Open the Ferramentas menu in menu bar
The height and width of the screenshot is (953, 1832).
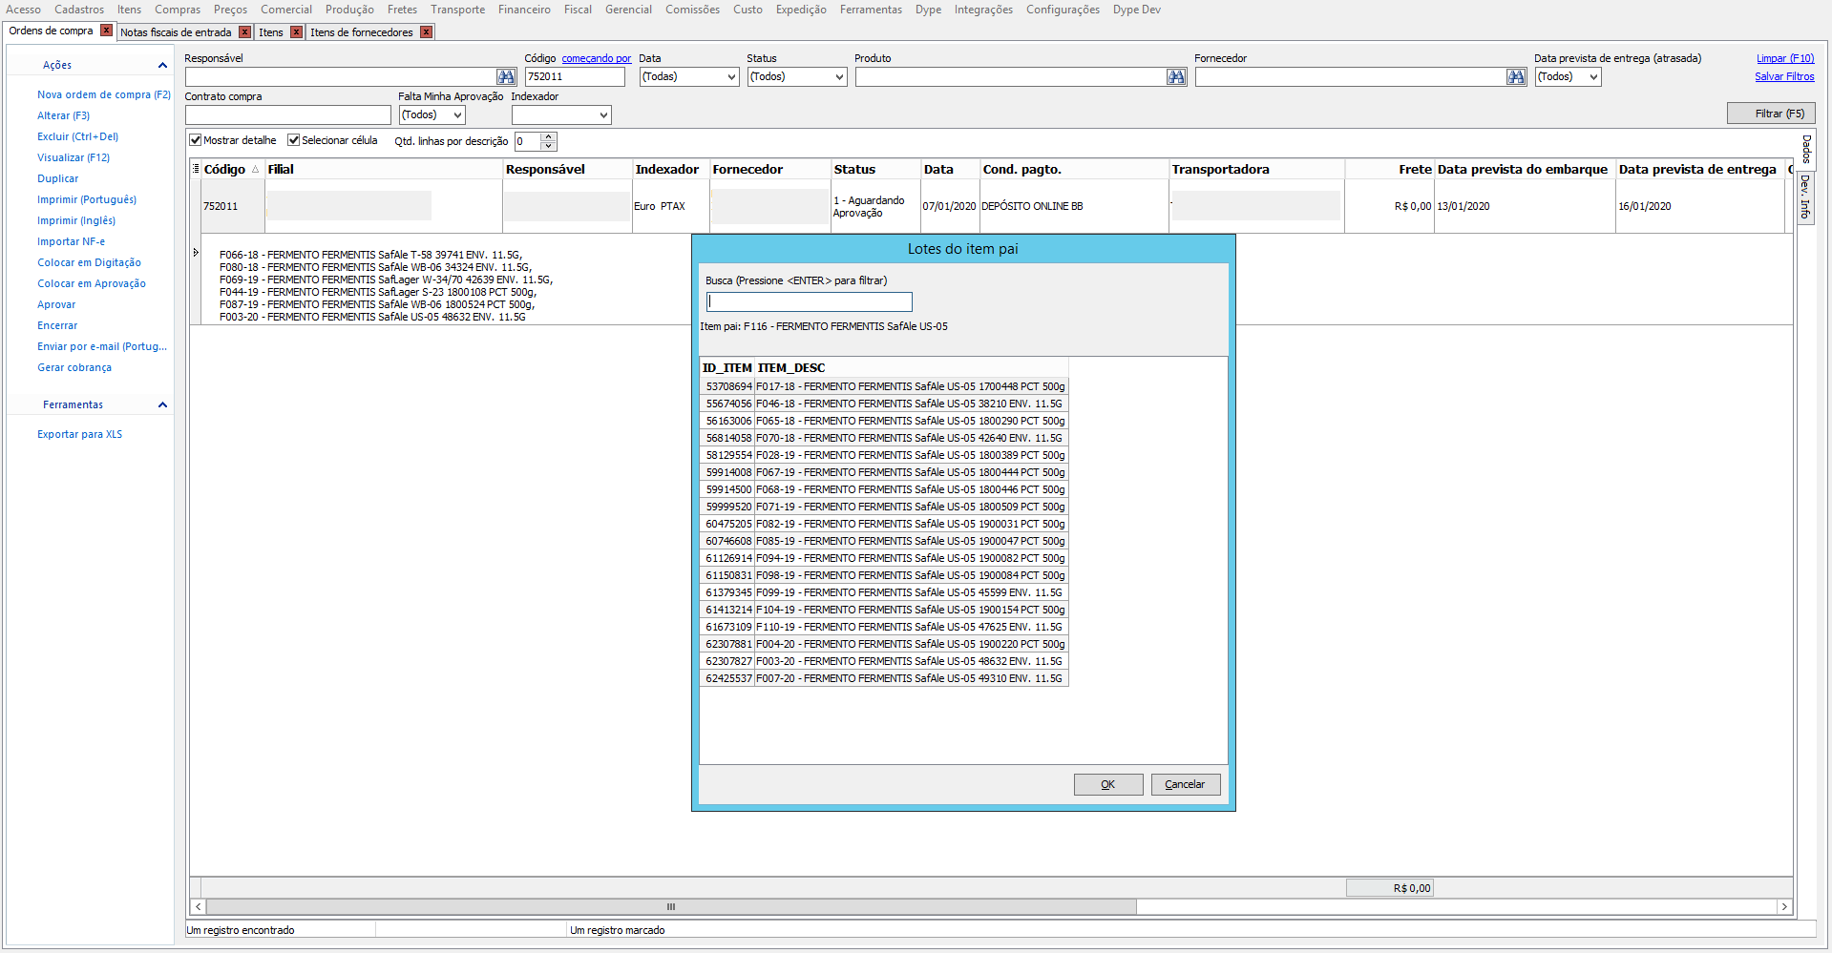click(x=871, y=10)
